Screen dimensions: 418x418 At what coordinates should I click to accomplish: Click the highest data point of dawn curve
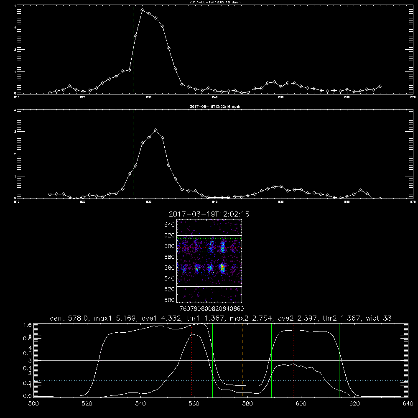point(143,10)
